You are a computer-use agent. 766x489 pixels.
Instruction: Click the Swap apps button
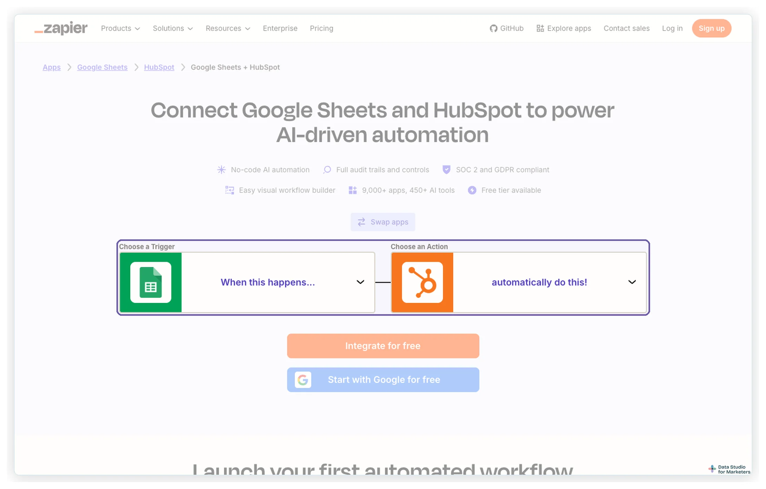click(383, 222)
